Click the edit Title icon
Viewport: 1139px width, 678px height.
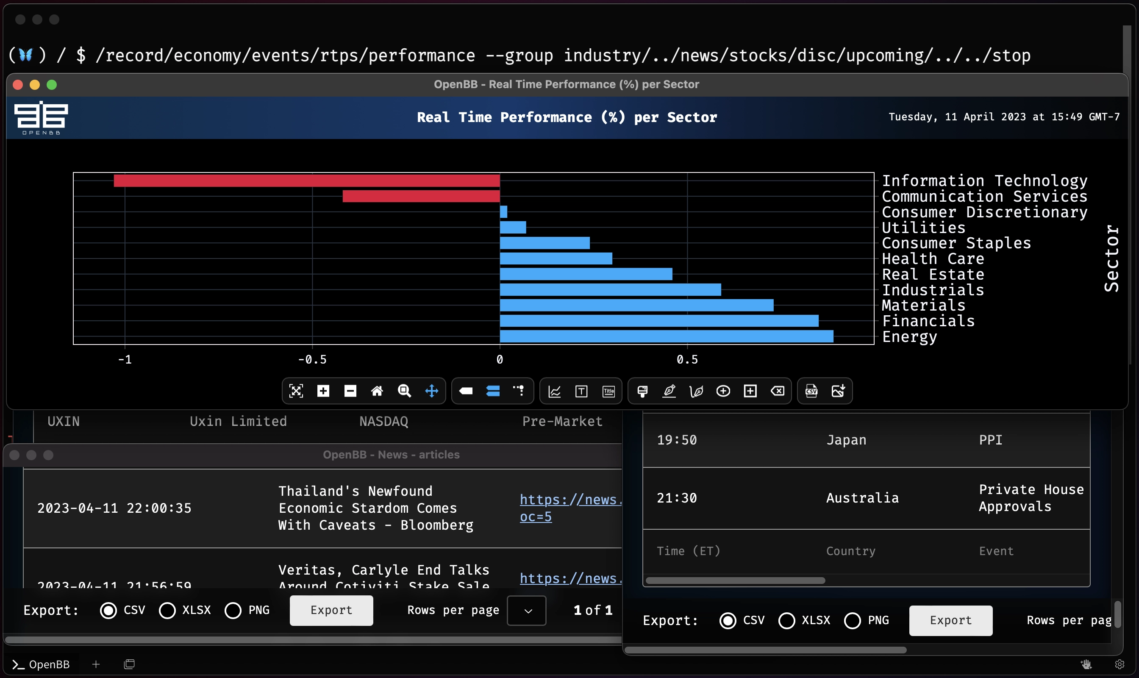tap(608, 391)
